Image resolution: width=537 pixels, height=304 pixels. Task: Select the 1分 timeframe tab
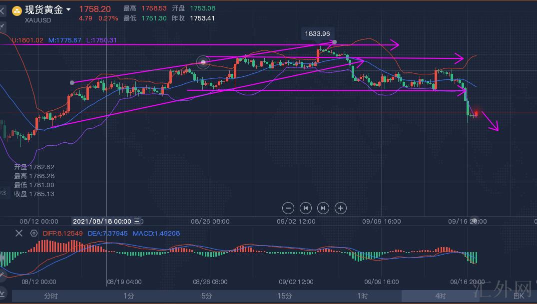pos(128,296)
